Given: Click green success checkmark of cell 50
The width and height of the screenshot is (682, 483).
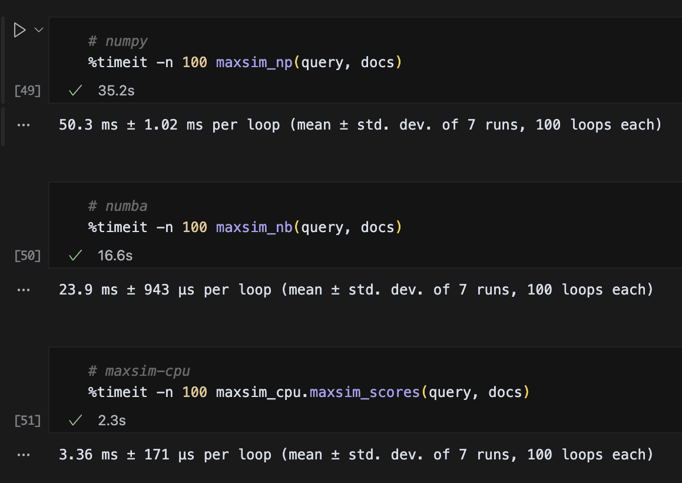Looking at the screenshot, I should 75,256.
